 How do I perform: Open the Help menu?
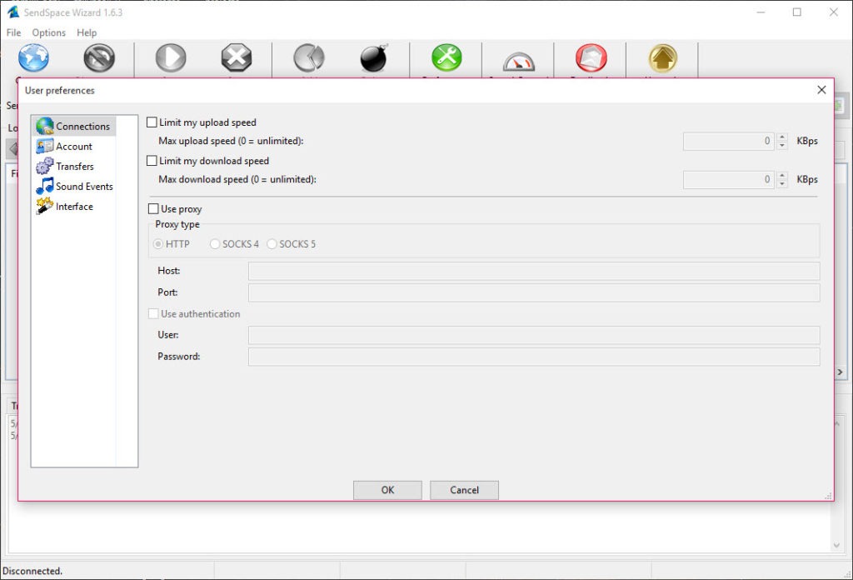pyautogui.click(x=87, y=32)
